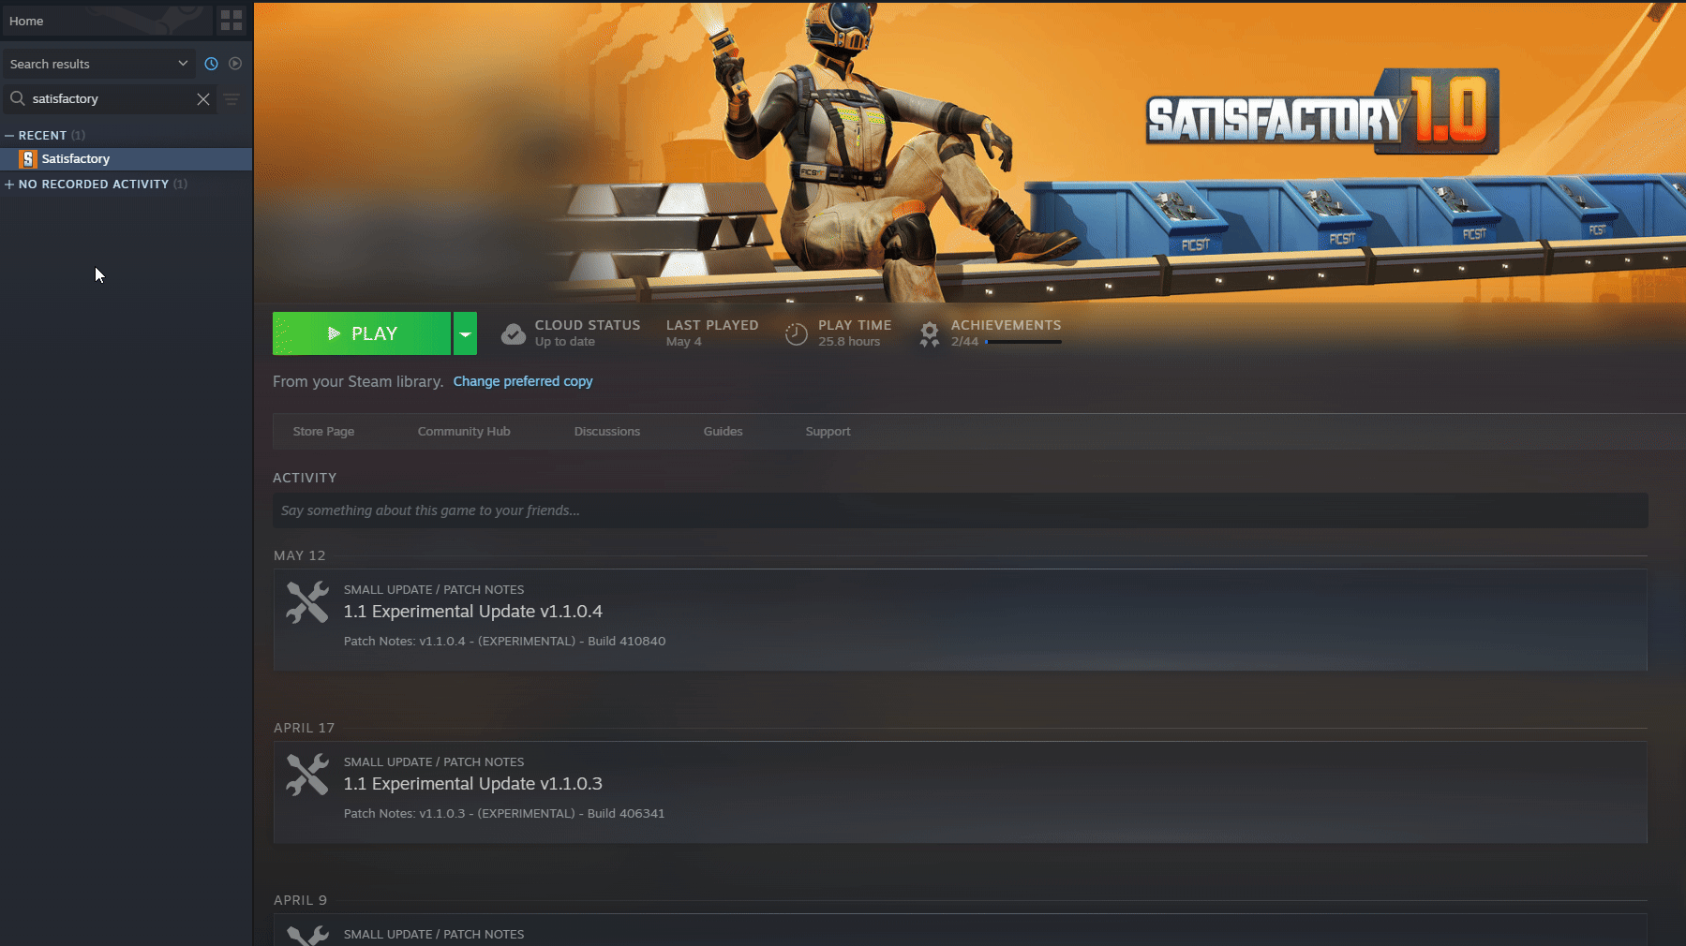
Task: Focus the satisfactory search field
Action: [x=111, y=99]
